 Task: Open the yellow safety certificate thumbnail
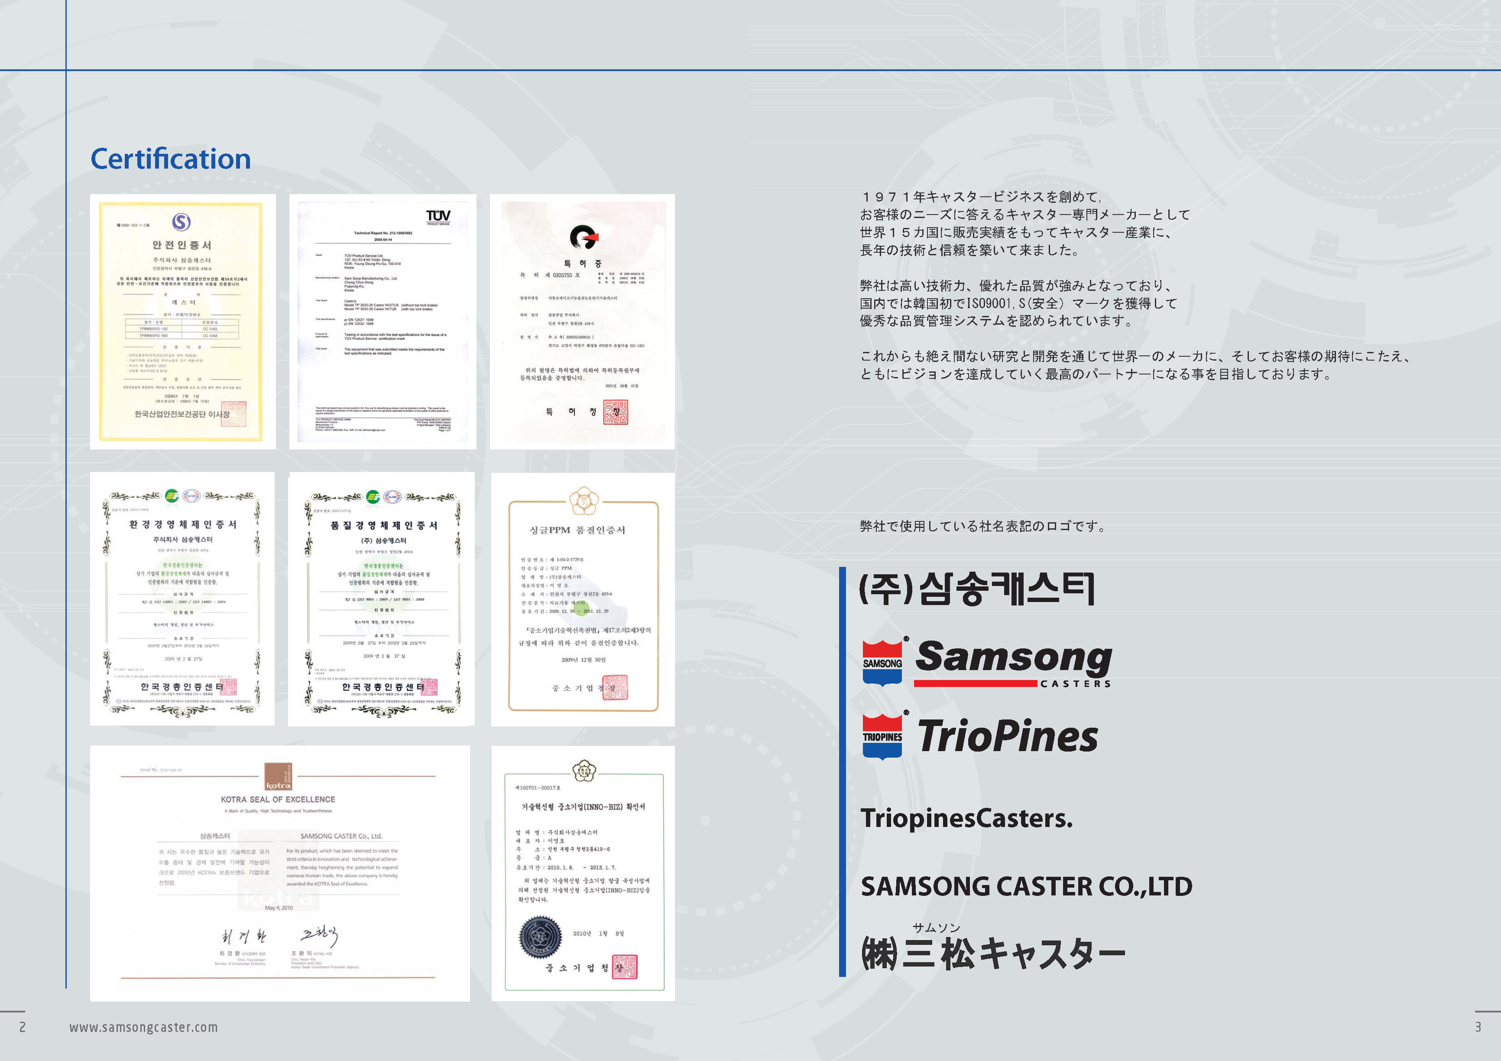pyautogui.click(x=183, y=321)
